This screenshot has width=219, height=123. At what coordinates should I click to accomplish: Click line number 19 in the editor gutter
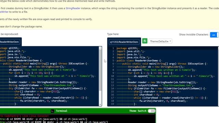coord(113,104)
